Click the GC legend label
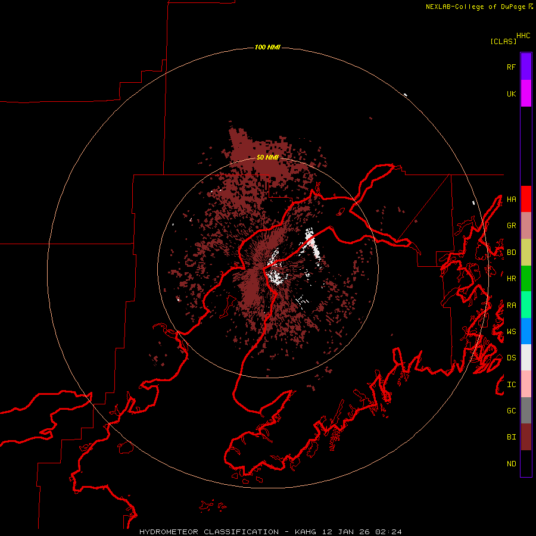Image resolution: width=536 pixels, height=536 pixels. [x=512, y=411]
